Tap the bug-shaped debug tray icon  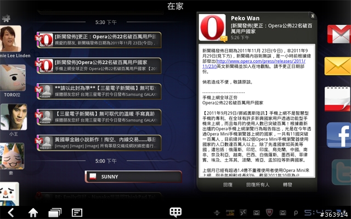217,212
